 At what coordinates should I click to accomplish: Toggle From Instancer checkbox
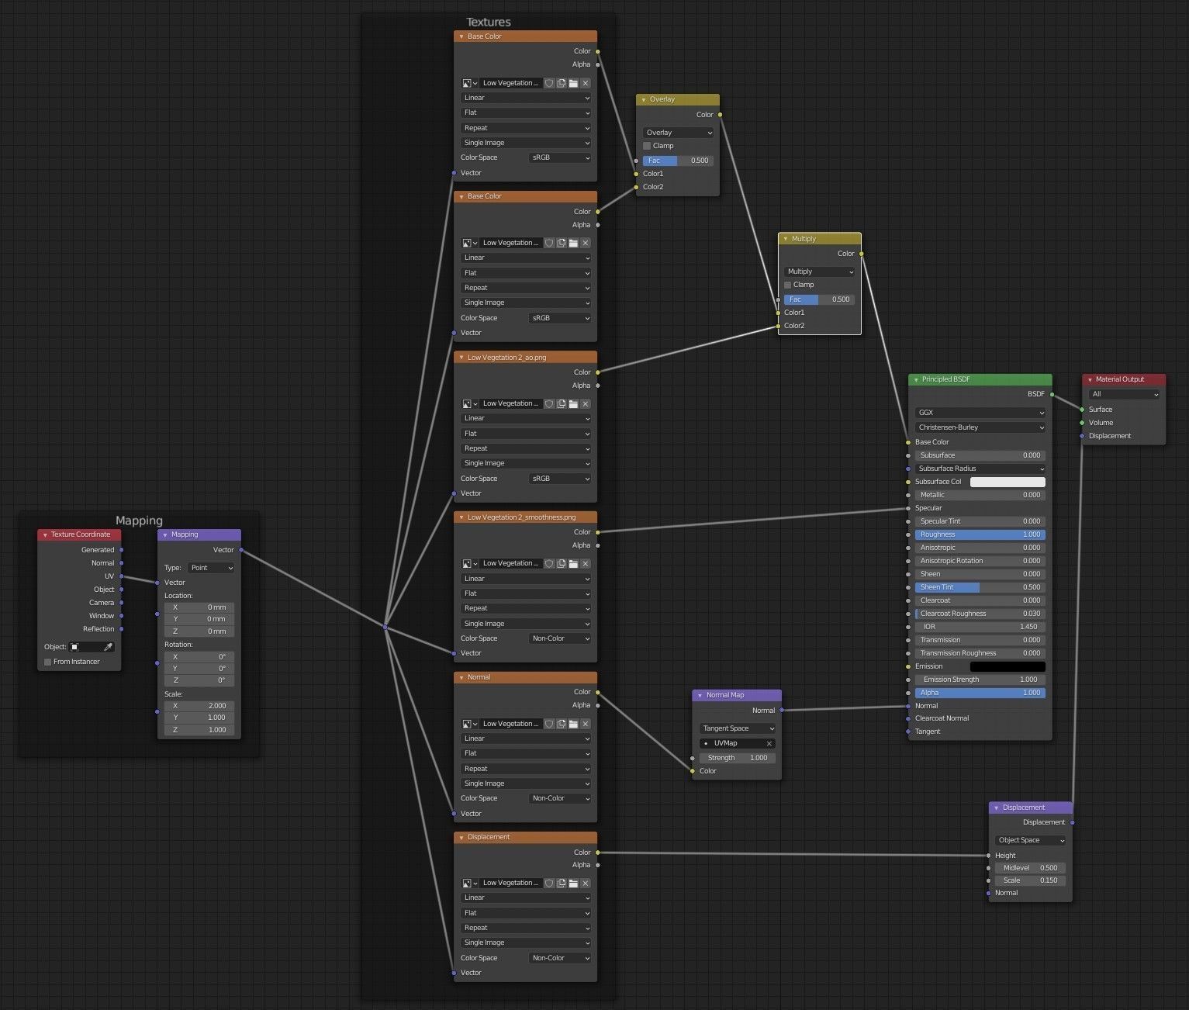click(48, 662)
